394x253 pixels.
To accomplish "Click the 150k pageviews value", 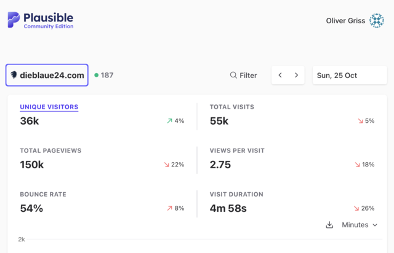I will [32, 165].
